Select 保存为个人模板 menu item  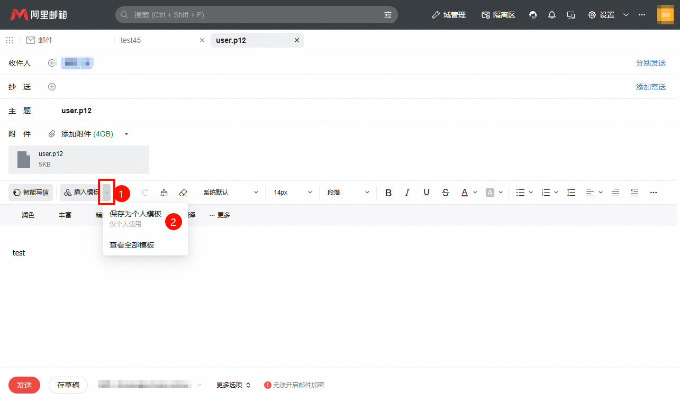pos(146,218)
